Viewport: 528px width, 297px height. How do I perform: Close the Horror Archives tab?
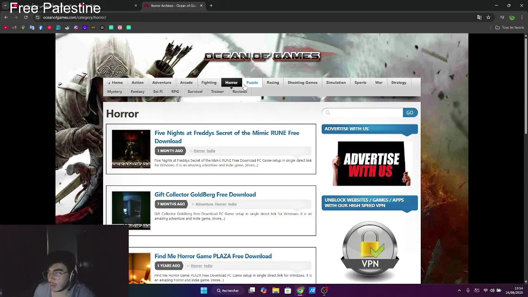click(201, 6)
